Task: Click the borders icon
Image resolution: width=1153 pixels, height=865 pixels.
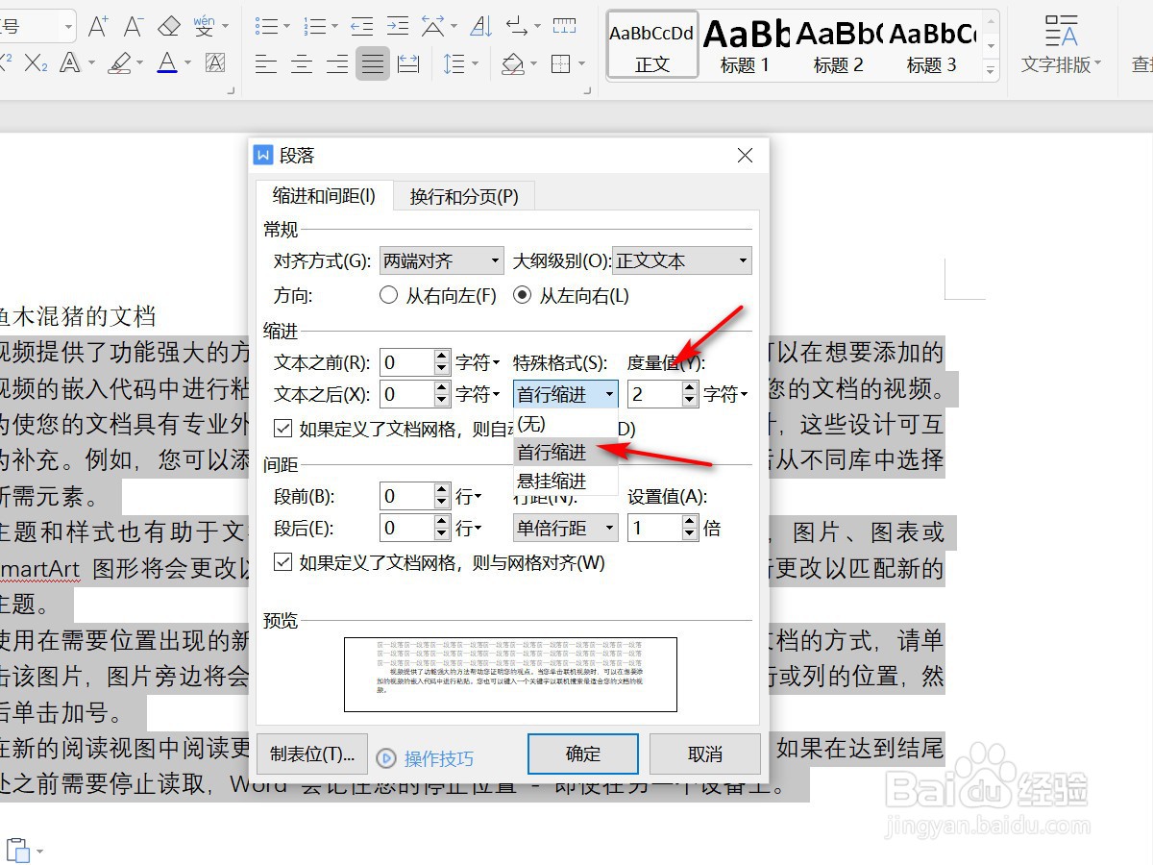Action: click(x=561, y=64)
